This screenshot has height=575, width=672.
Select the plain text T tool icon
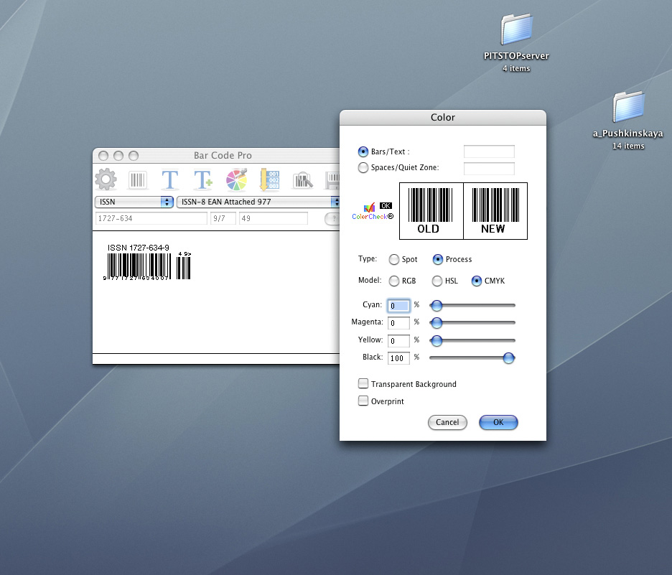[169, 179]
